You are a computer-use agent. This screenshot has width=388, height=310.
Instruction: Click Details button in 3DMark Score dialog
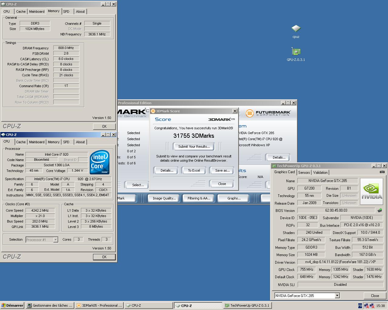(x=167, y=170)
